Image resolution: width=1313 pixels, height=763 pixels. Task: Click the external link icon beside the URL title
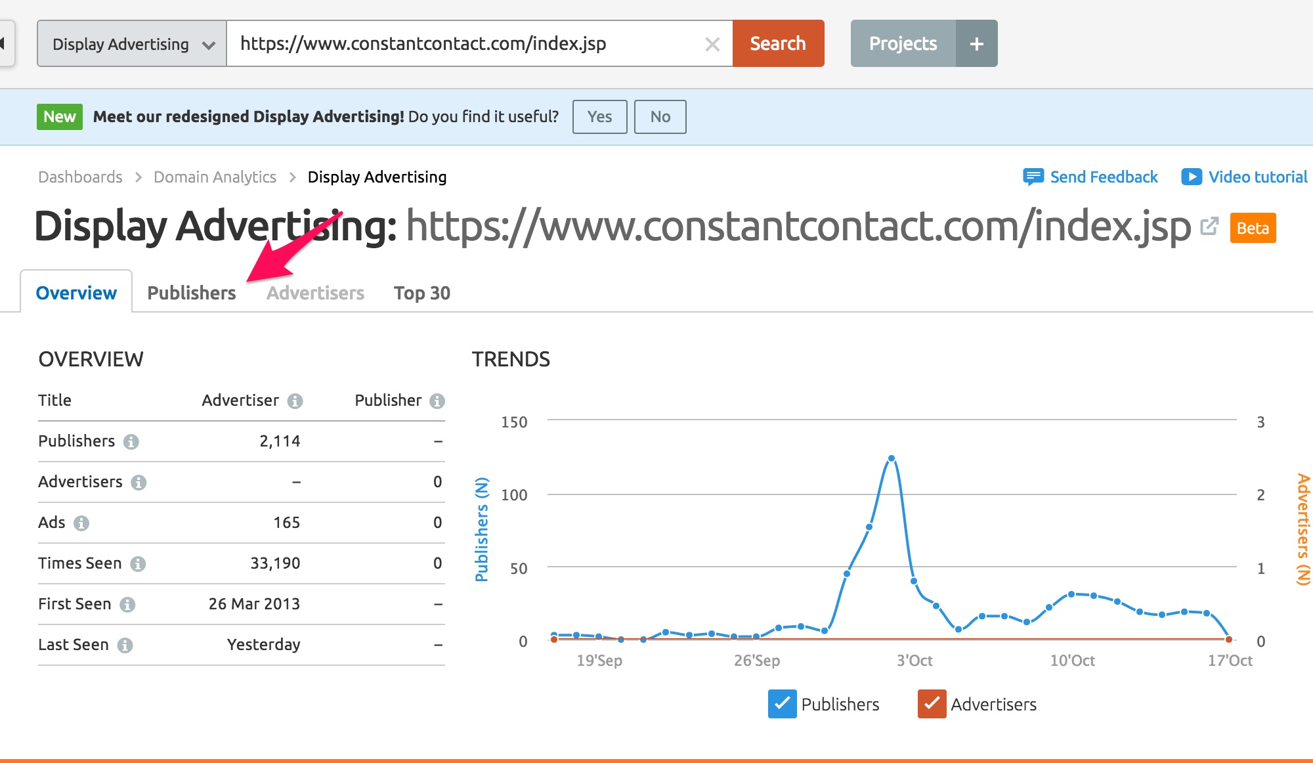click(1209, 227)
